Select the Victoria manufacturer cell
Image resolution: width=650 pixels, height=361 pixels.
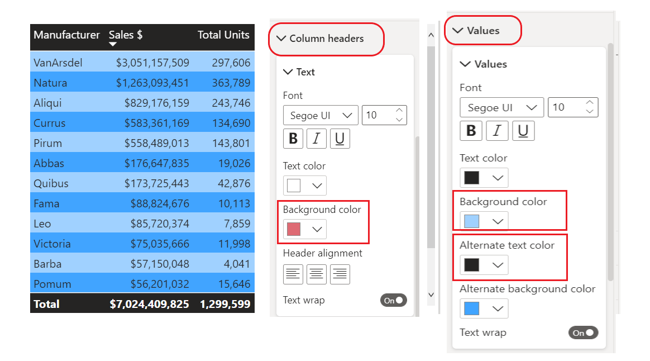click(52, 244)
